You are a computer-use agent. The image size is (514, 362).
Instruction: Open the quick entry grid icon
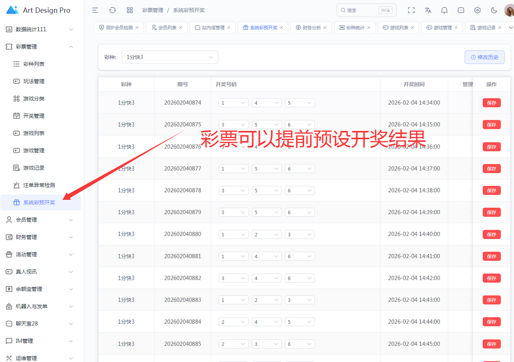coord(130,10)
